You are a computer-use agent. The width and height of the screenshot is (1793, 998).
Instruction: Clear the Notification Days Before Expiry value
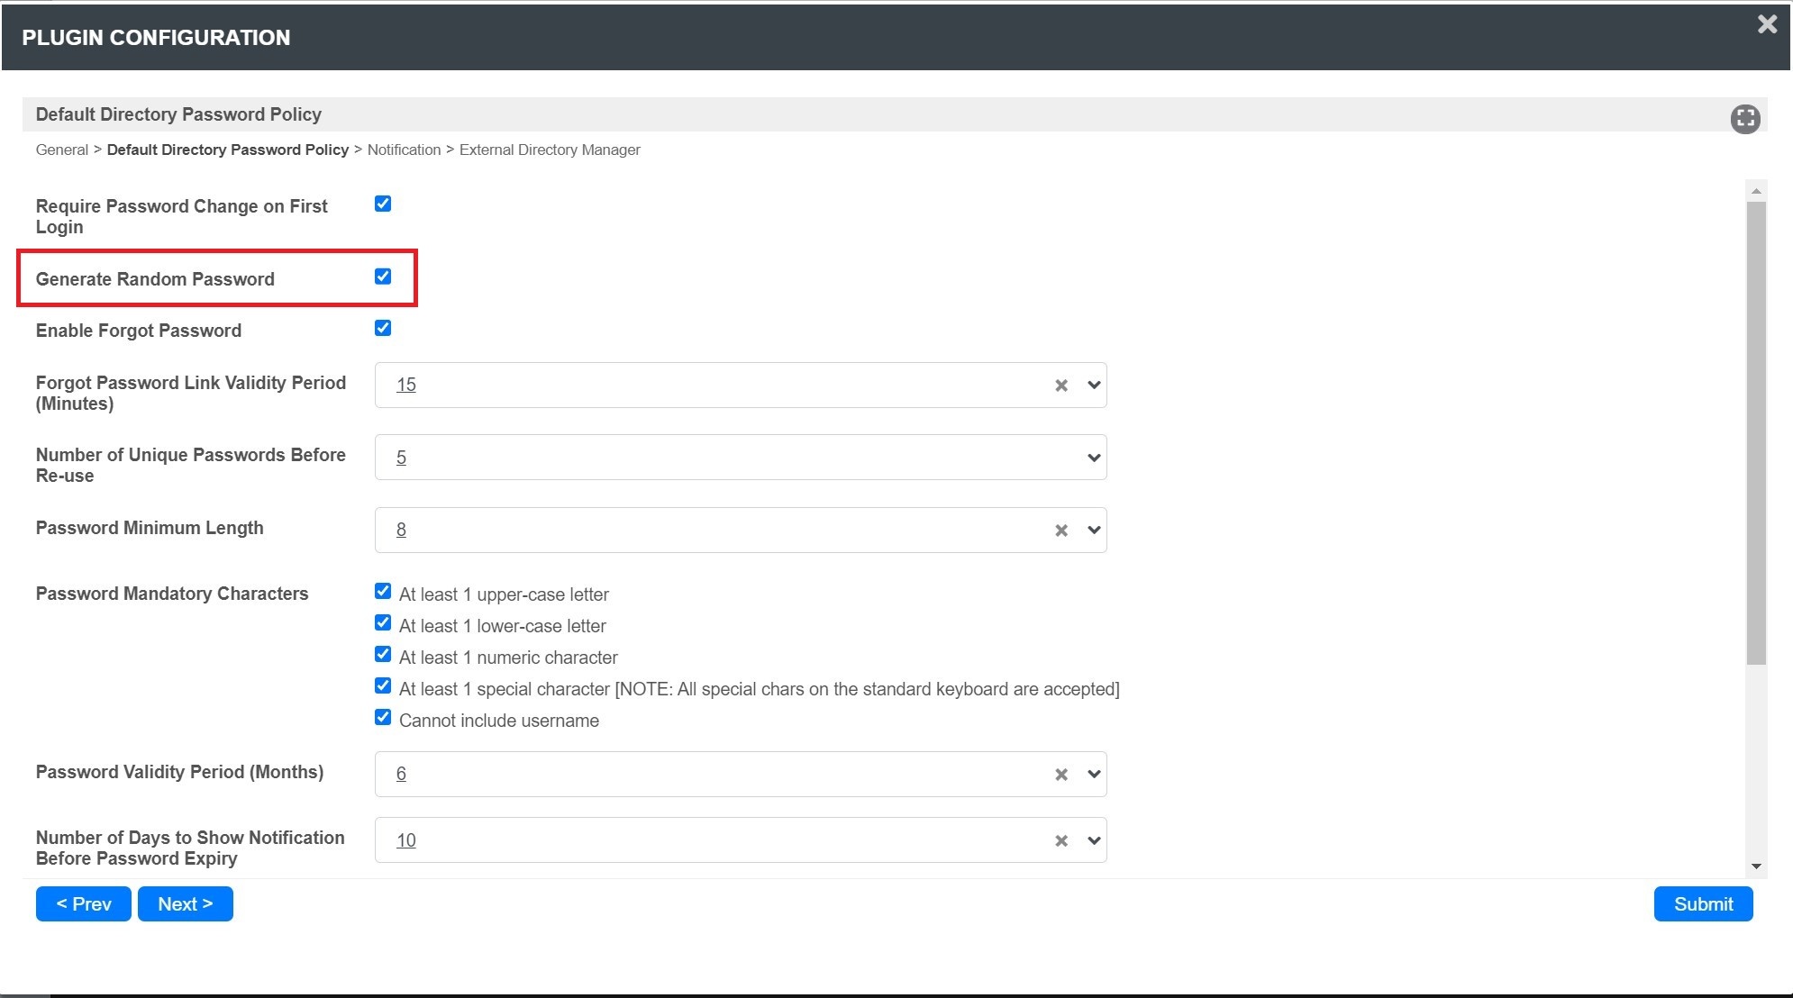(1061, 840)
